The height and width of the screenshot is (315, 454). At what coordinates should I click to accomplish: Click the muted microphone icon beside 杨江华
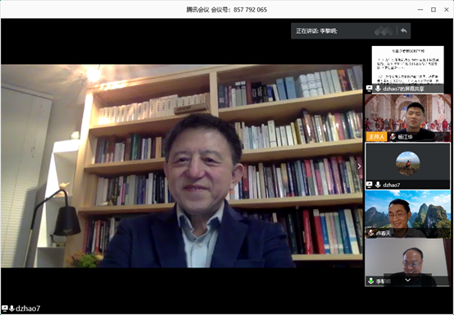click(x=393, y=137)
